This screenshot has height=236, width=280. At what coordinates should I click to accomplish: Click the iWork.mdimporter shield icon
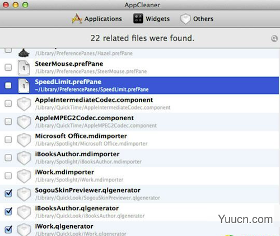pyautogui.click(x=24, y=176)
